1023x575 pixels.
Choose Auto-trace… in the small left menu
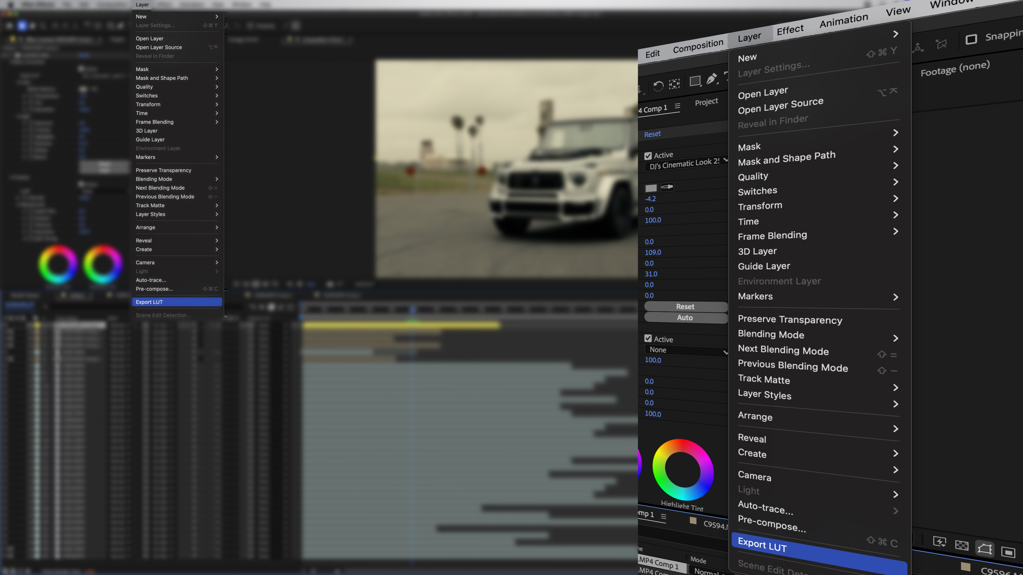click(x=151, y=280)
